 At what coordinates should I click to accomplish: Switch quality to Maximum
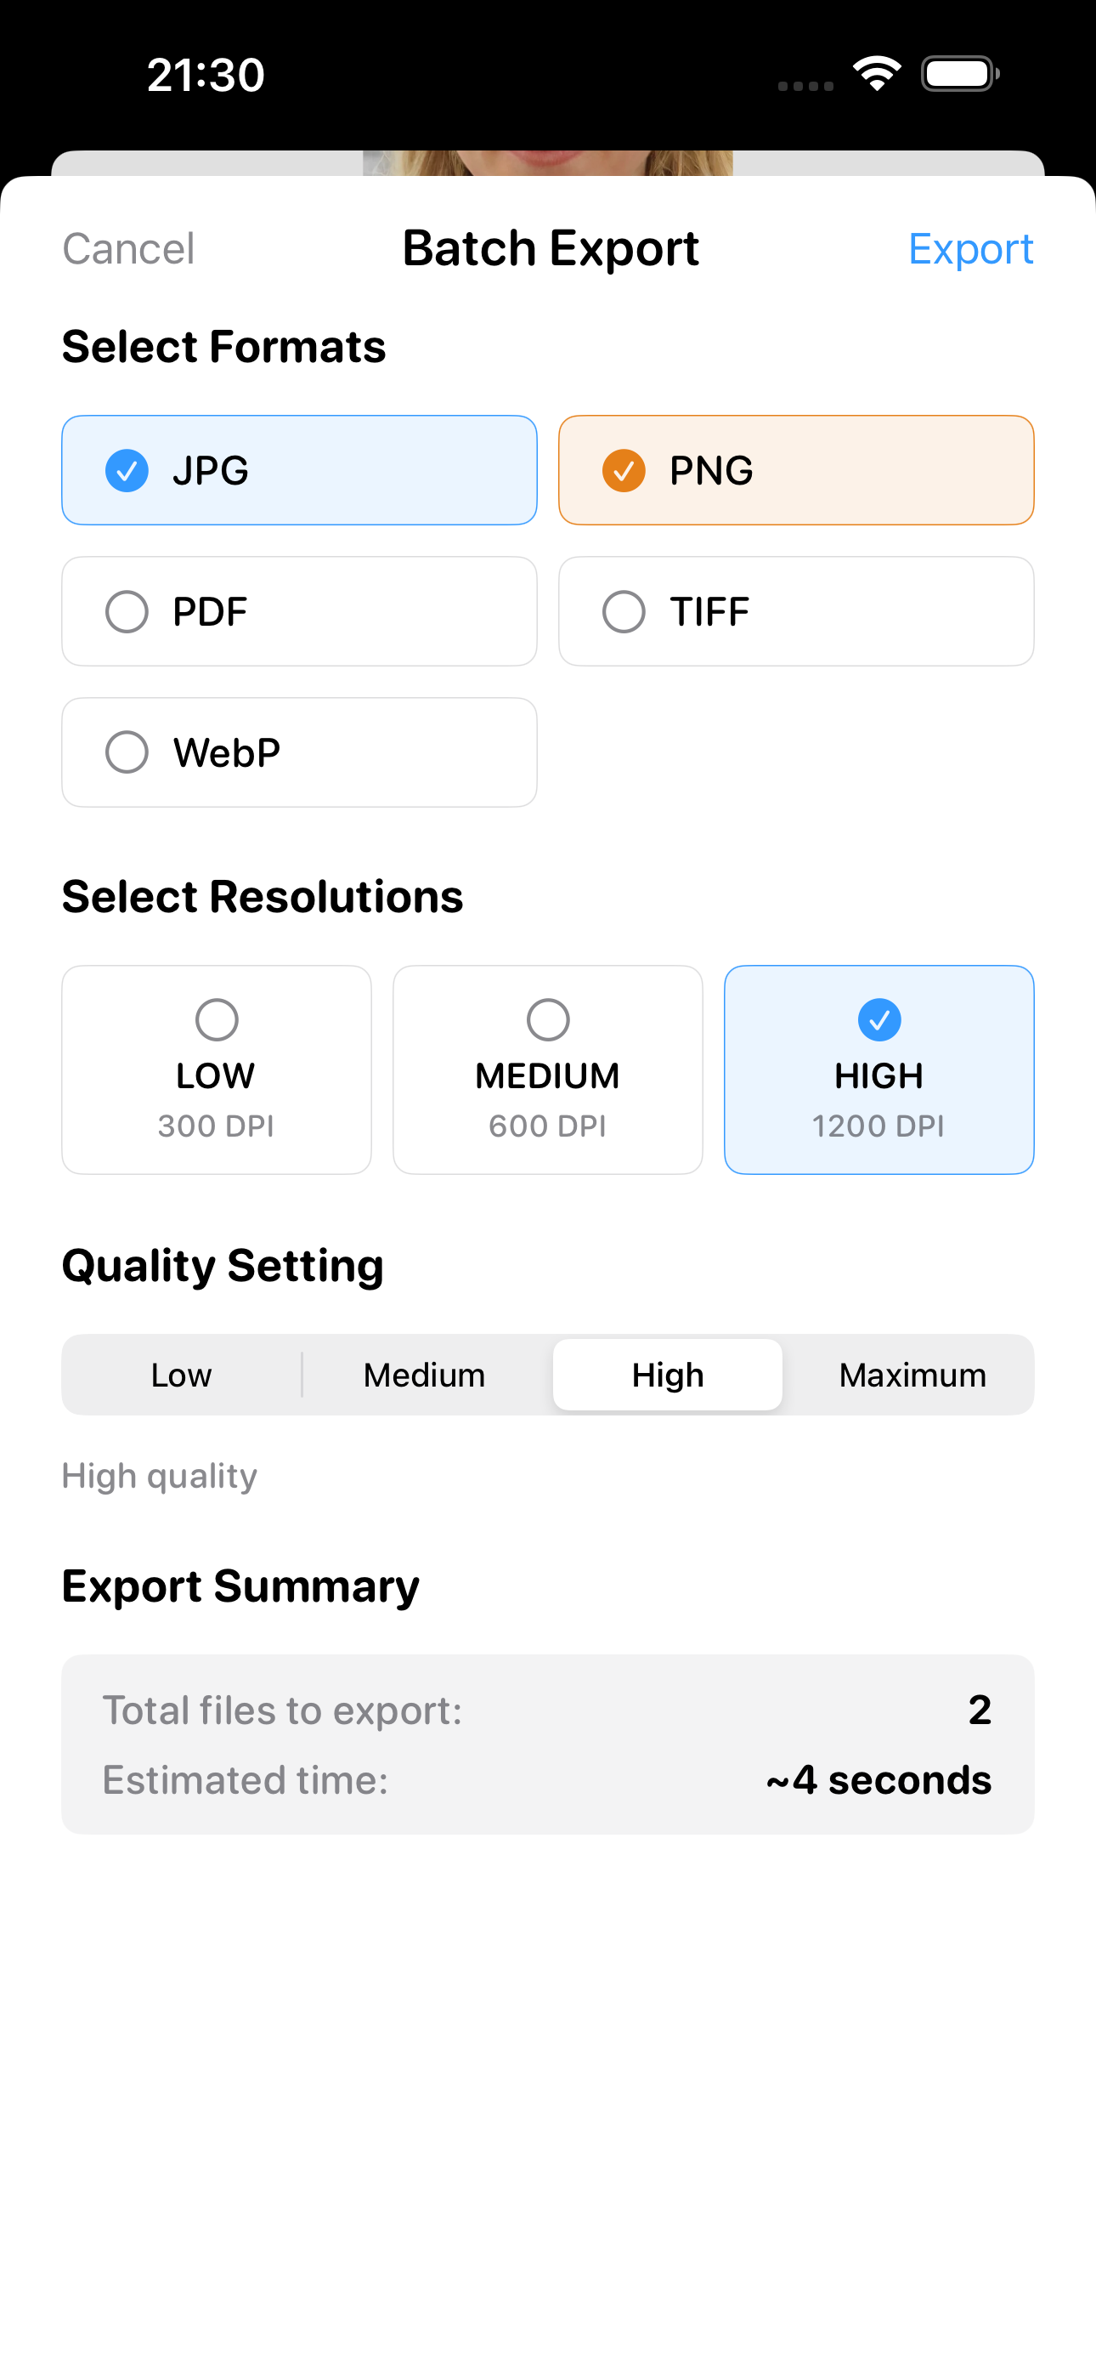912,1375
